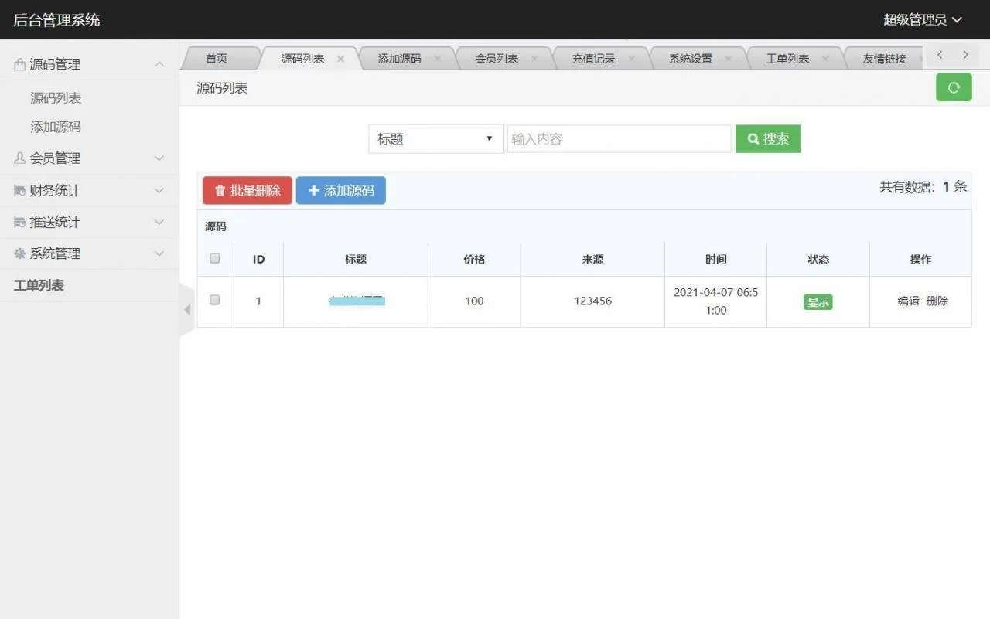This screenshot has width=990, height=619.
Task: Open the 标题 search field dropdown
Action: (435, 139)
